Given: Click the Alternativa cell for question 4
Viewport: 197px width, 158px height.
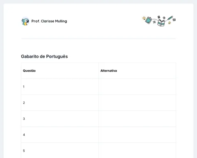Looking at the screenshot, I should pyautogui.click(x=137, y=135).
